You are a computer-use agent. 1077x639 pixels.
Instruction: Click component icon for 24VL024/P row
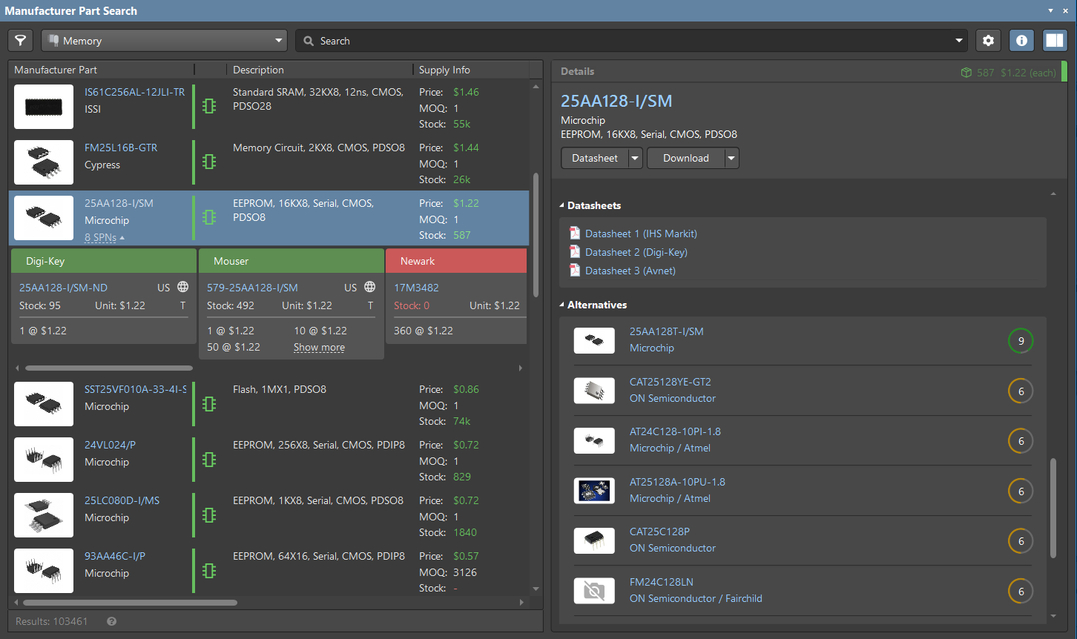(209, 459)
